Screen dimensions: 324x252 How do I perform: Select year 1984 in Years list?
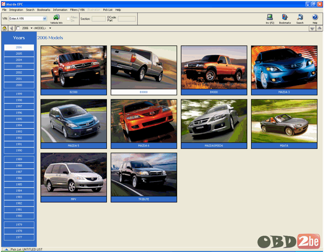pyautogui.click(x=19, y=191)
